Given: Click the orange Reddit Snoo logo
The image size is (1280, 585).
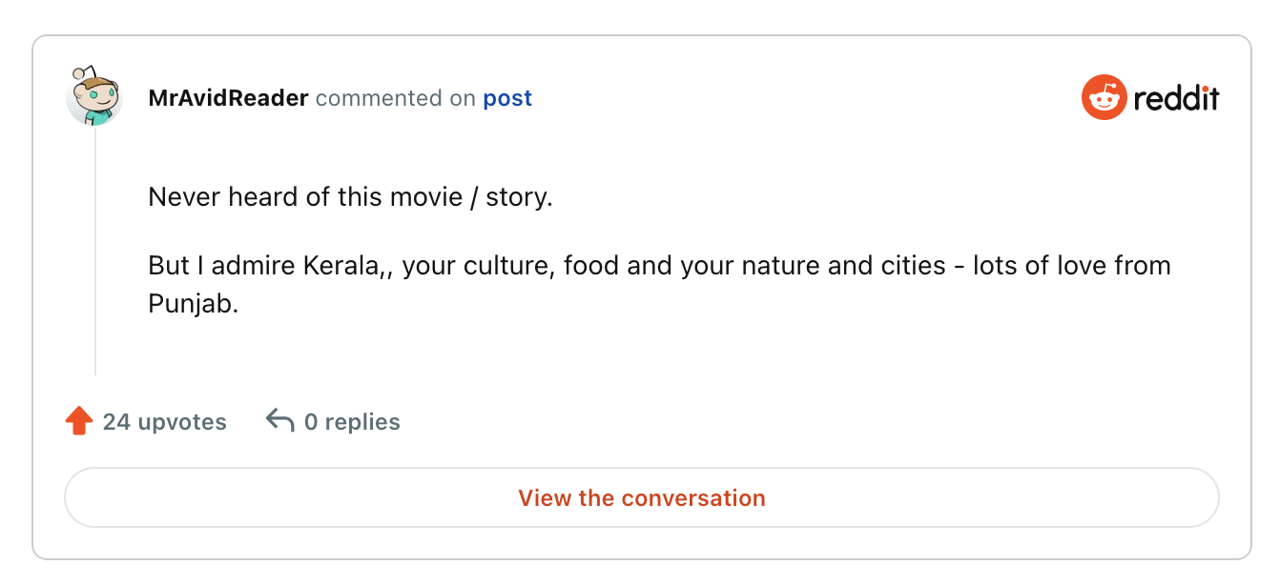Looking at the screenshot, I should click(1104, 97).
